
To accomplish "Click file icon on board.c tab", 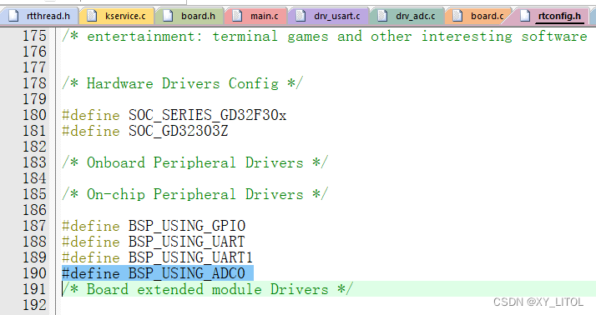I will point(457,16).
